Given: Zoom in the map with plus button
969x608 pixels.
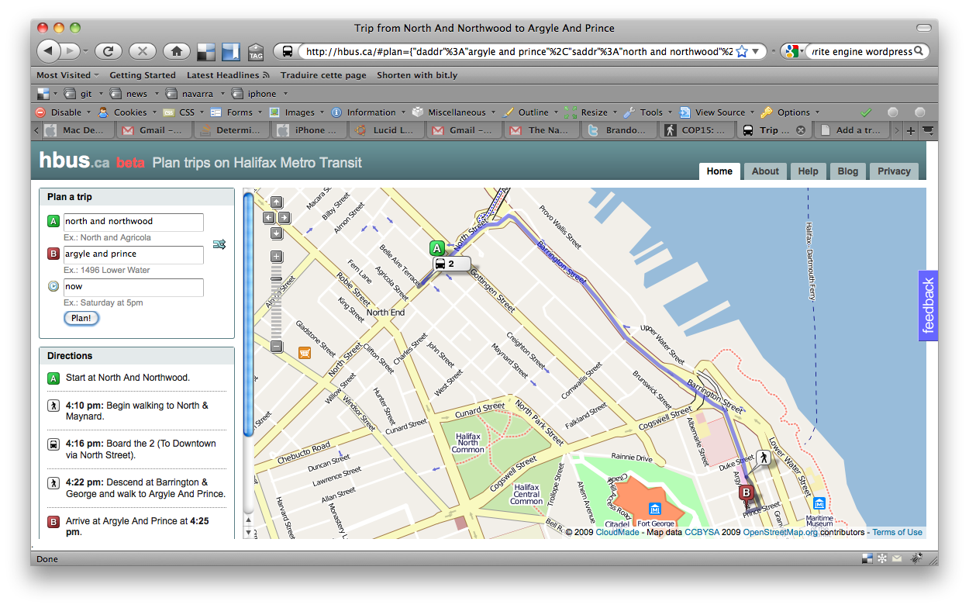Looking at the screenshot, I should (277, 257).
